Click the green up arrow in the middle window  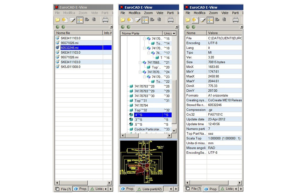pyautogui.click(x=123, y=27)
